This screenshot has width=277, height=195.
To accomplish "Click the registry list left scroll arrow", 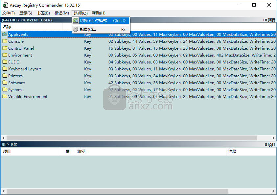I will [4, 138].
